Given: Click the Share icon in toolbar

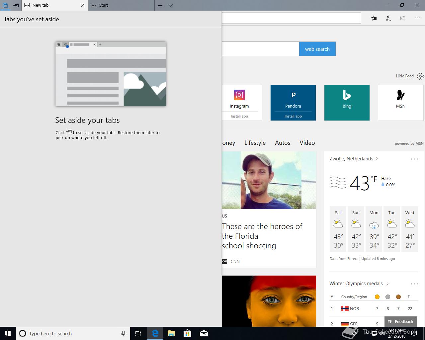Looking at the screenshot, I should pos(403,18).
